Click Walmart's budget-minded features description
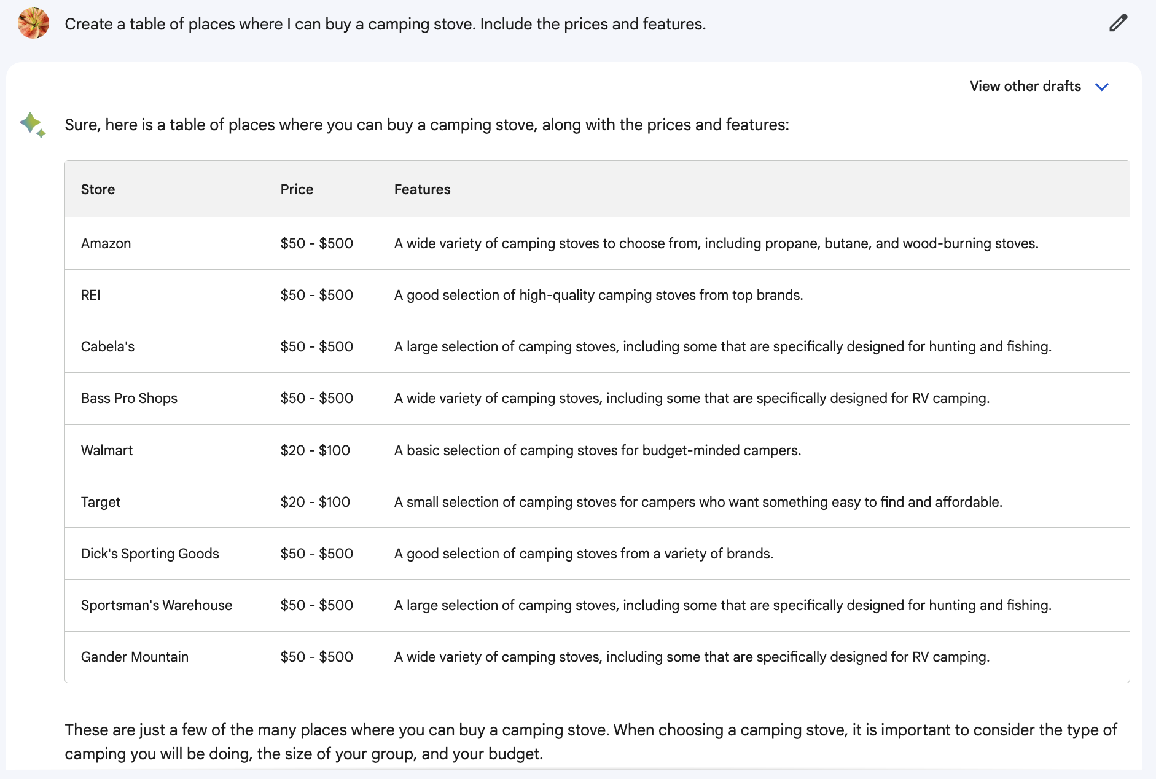Viewport: 1156px width, 779px height. 597,450
